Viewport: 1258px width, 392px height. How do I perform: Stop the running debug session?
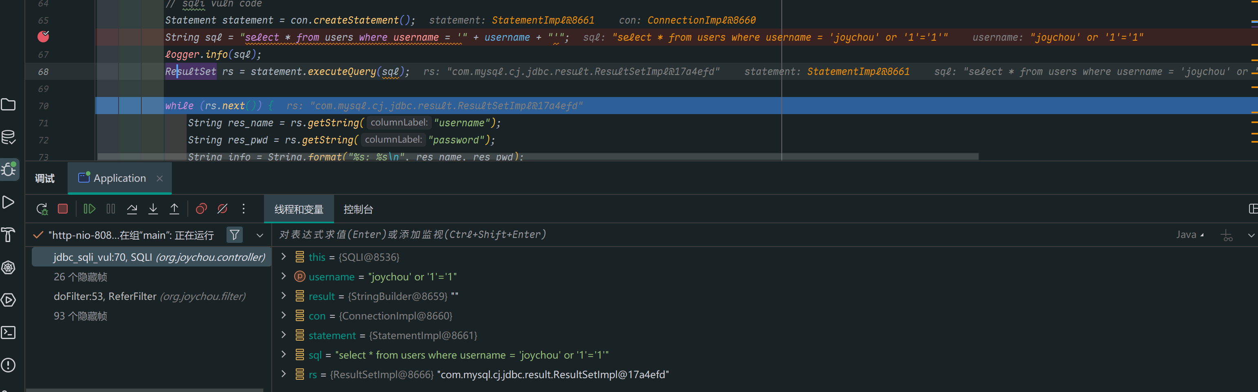click(x=62, y=209)
